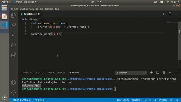Change Spaces: 4 indentation setting

pyautogui.click(x=137, y=100)
